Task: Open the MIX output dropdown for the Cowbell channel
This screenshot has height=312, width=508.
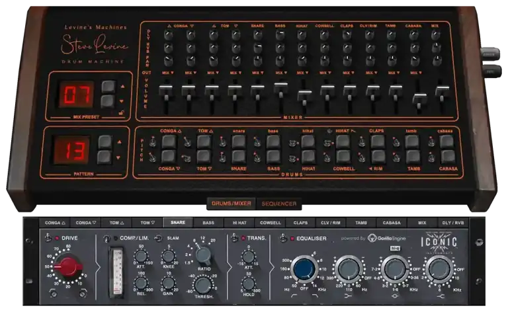Action: (x=325, y=73)
